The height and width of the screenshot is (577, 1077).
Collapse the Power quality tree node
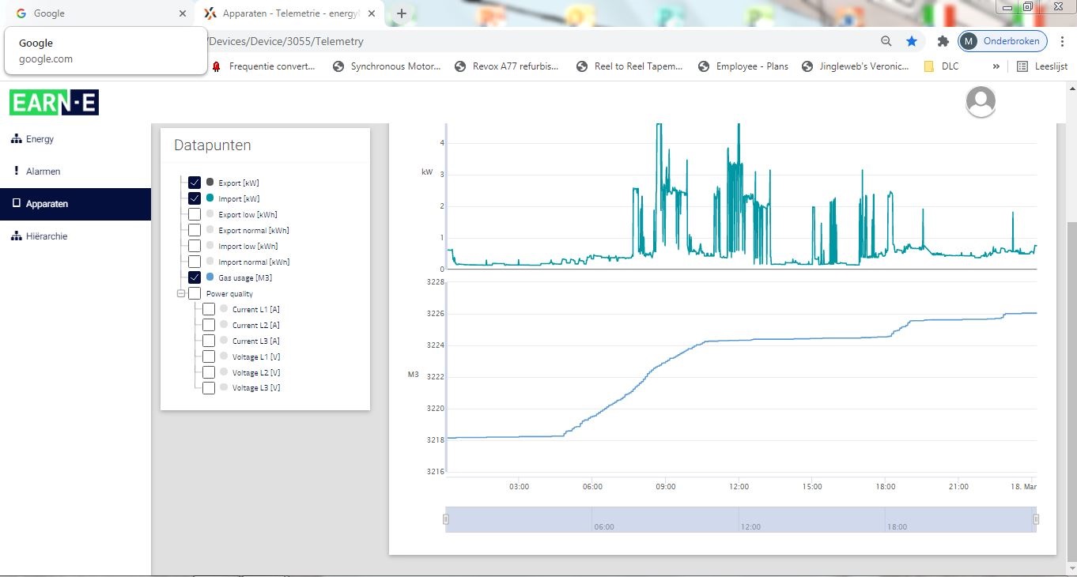(181, 293)
